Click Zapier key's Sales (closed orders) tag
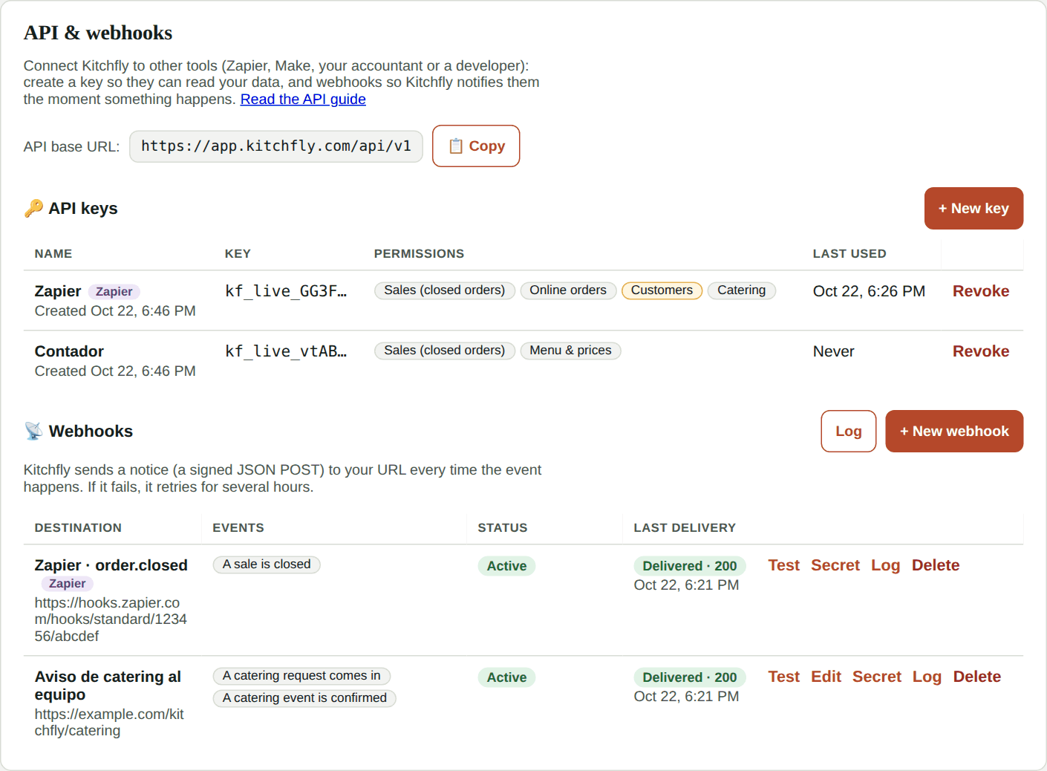This screenshot has width=1047, height=771. click(444, 290)
